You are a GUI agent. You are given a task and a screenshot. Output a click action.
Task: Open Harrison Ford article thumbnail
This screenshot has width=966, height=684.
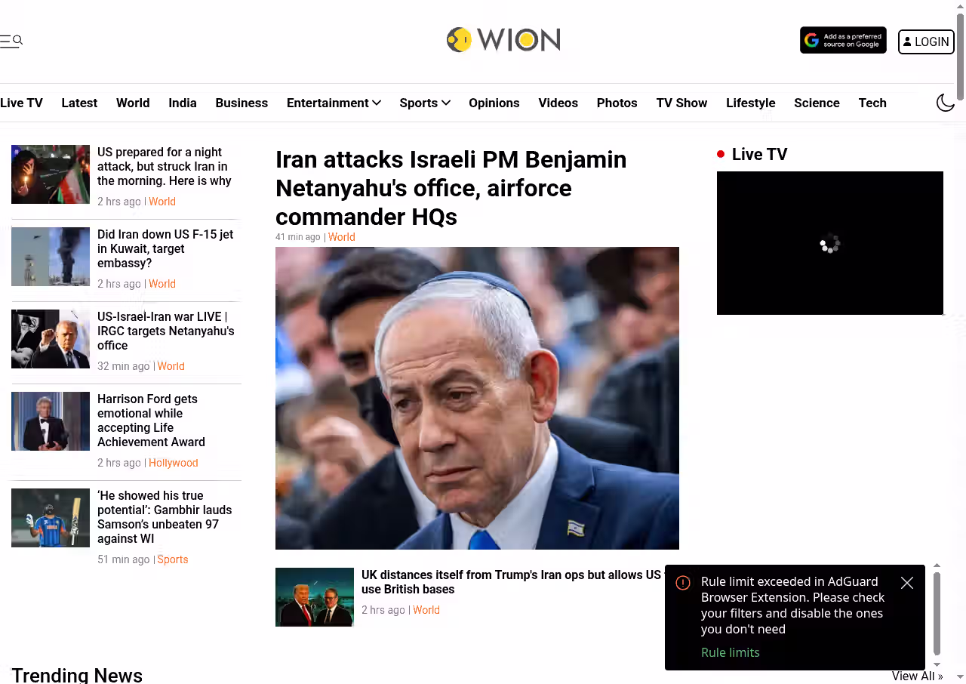(x=51, y=421)
